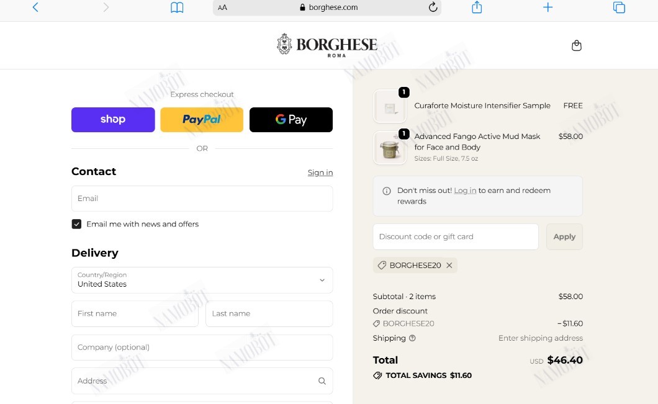
Task: Click the address search magnifier icon
Action: point(322,381)
